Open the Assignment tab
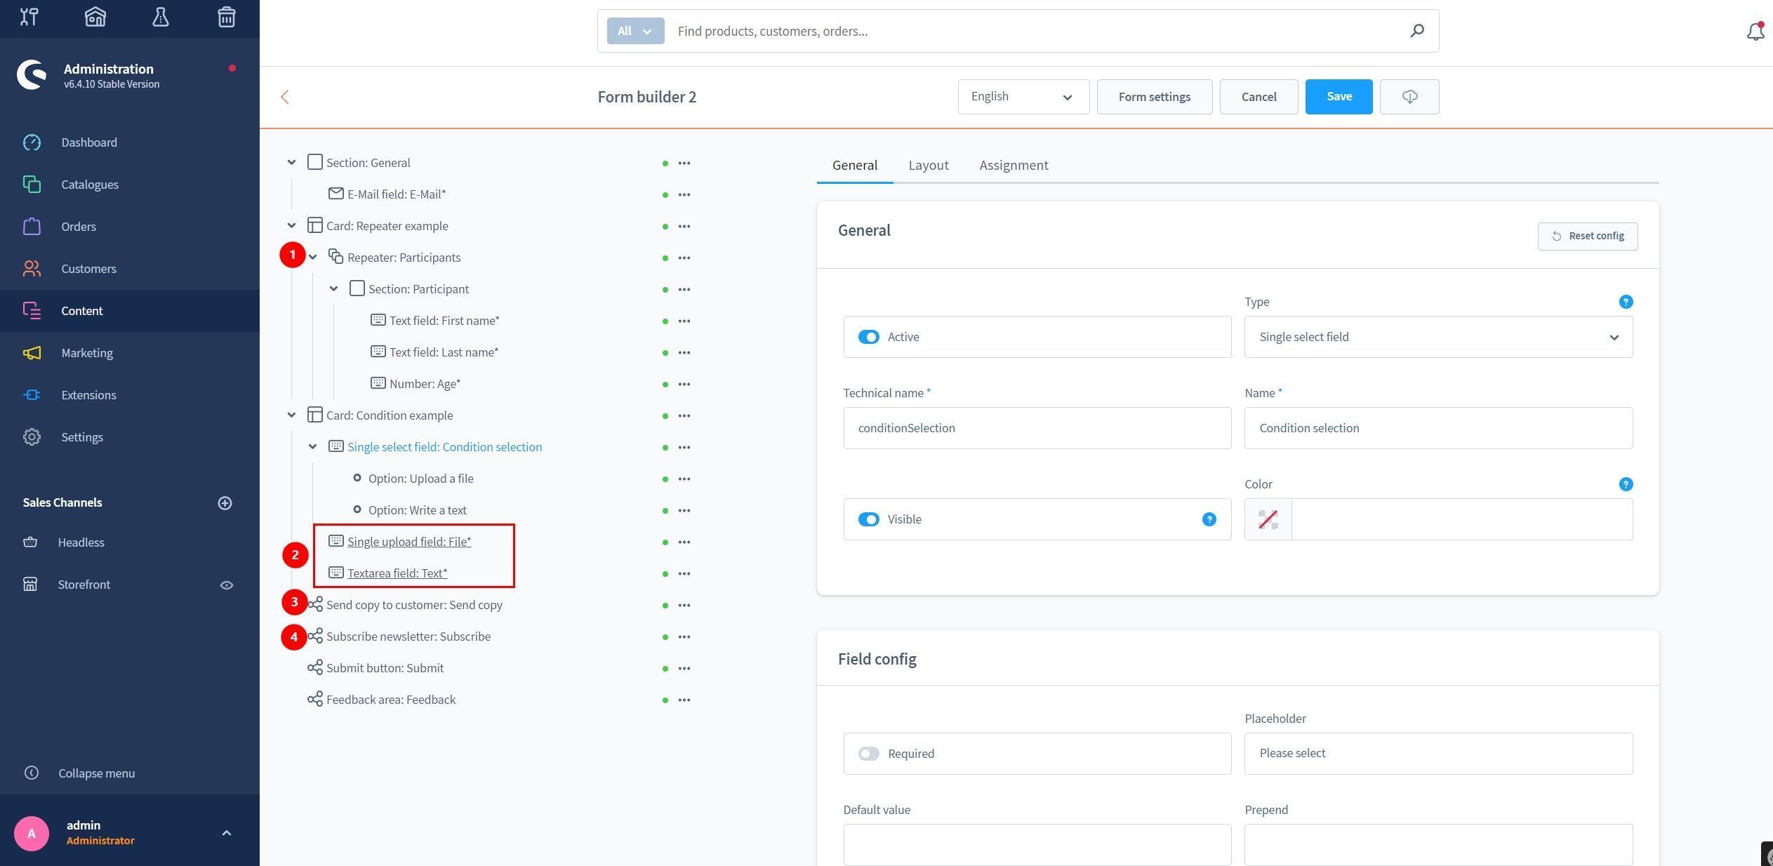This screenshot has height=866, width=1773. pos(1014,165)
